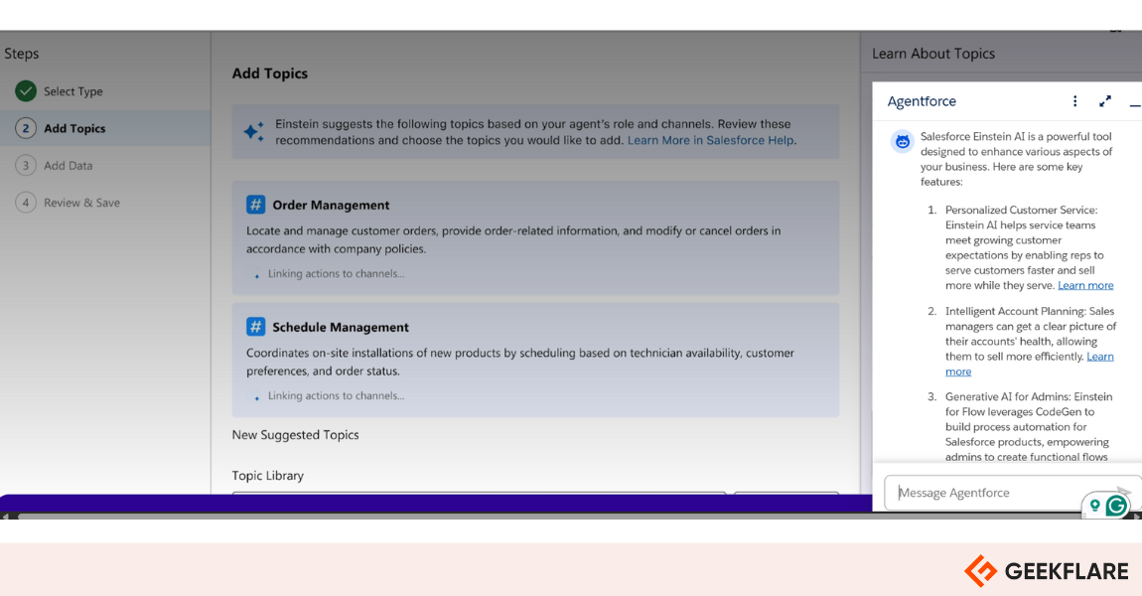Click the Add Topics page heading
Screen dimensions: 1142x596
tap(269, 73)
